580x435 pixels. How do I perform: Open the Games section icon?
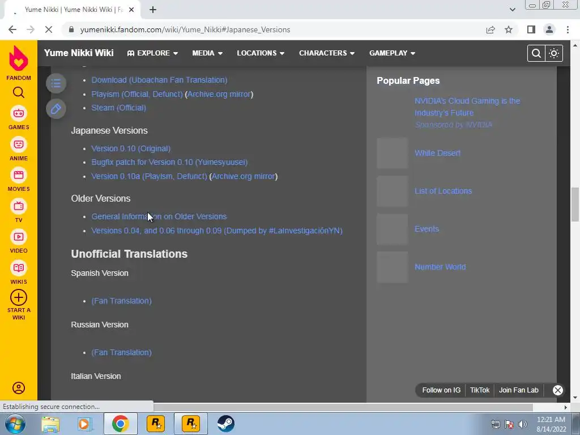point(19,113)
